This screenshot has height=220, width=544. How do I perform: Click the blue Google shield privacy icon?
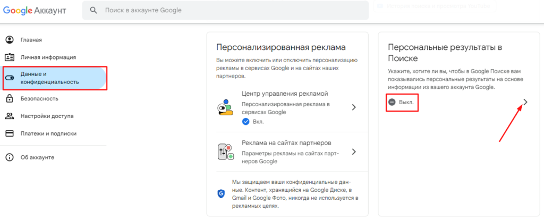[x=221, y=193]
